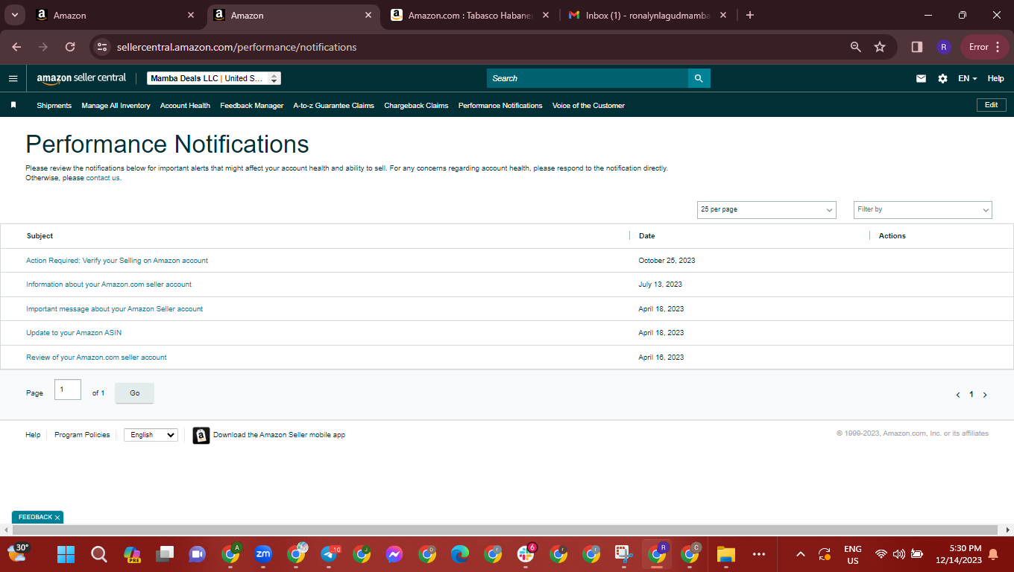
Task: Click the zoom magnifier icon in the address bar
Action: coord(856,47)
